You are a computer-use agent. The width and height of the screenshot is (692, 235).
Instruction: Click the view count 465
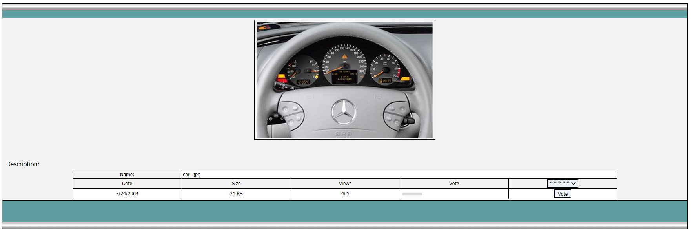(345, 194)
